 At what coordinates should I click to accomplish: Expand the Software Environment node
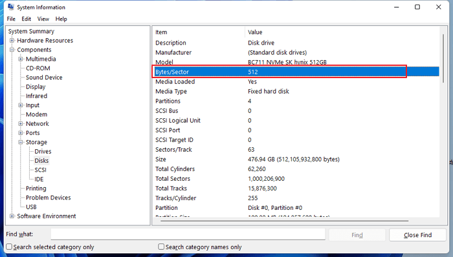coord(12,216)
